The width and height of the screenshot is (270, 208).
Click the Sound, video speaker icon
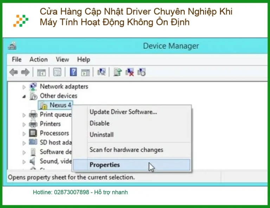(x=32, y=161)
